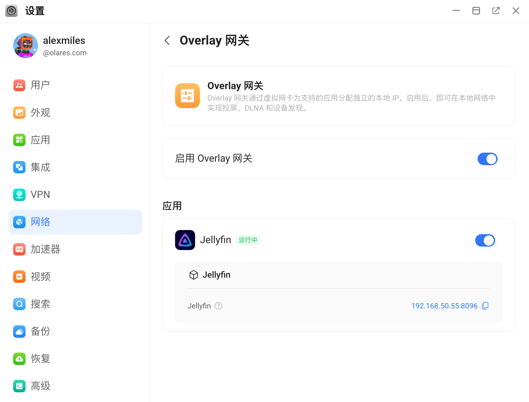Click the 搜索 search magnifier icon
The width and height of the screenshot is (529, 402).
19,304
